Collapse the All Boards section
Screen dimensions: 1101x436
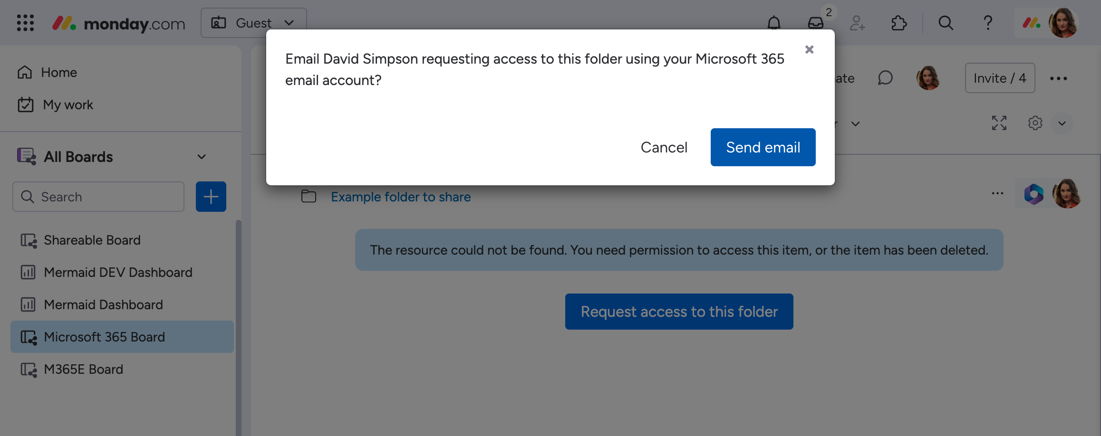click(x=201, y=157)
